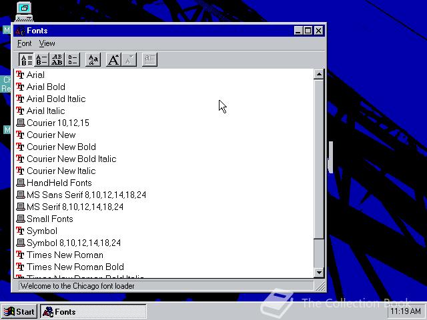Click the greyed font properties page button
427x320 pixels.
tap(149, 59)
